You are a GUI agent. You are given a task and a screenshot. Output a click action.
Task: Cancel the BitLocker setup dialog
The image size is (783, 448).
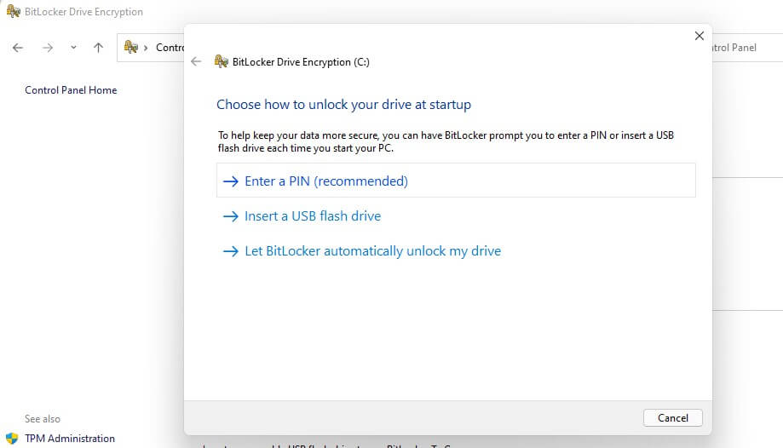[x=672, y=417]
